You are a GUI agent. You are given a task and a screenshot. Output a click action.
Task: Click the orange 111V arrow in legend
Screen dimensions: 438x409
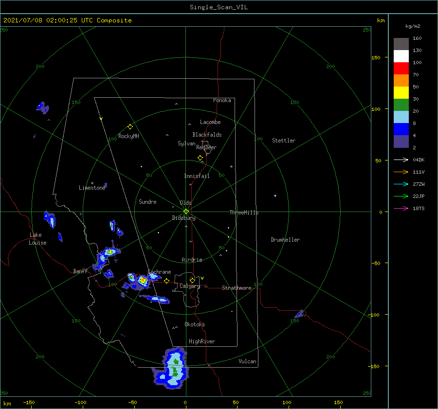pyautogui.click(x=401, y=172)
